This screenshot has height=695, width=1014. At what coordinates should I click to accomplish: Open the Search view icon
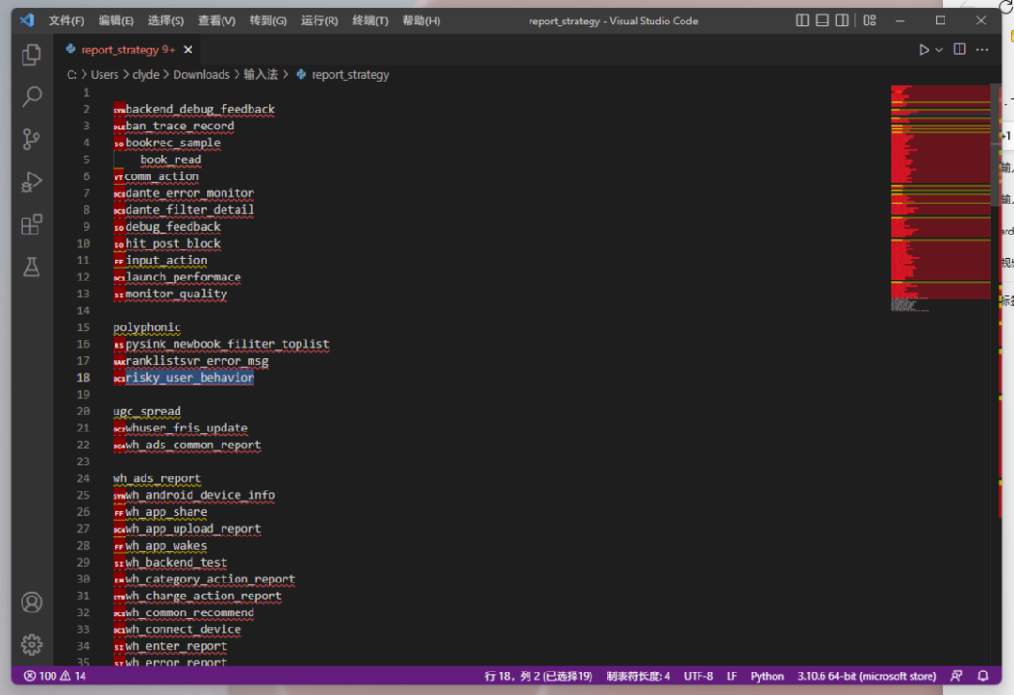click(x=32, y=97)
